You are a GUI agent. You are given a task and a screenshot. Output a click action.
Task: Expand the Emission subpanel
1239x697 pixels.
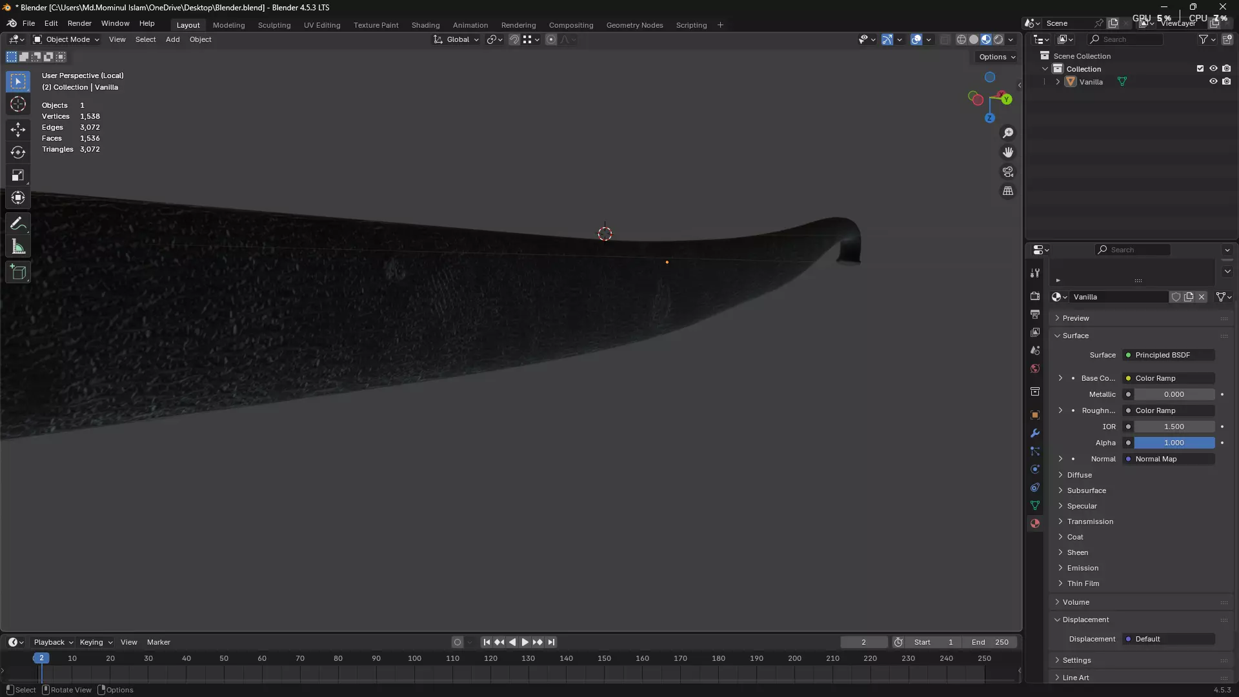tap(1082, 568)
